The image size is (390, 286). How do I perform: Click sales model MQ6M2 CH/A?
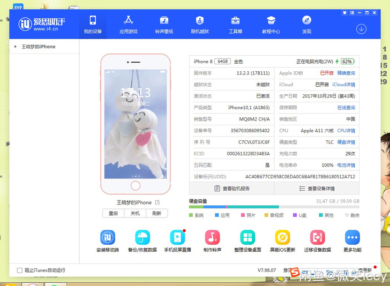coord(254,119)
